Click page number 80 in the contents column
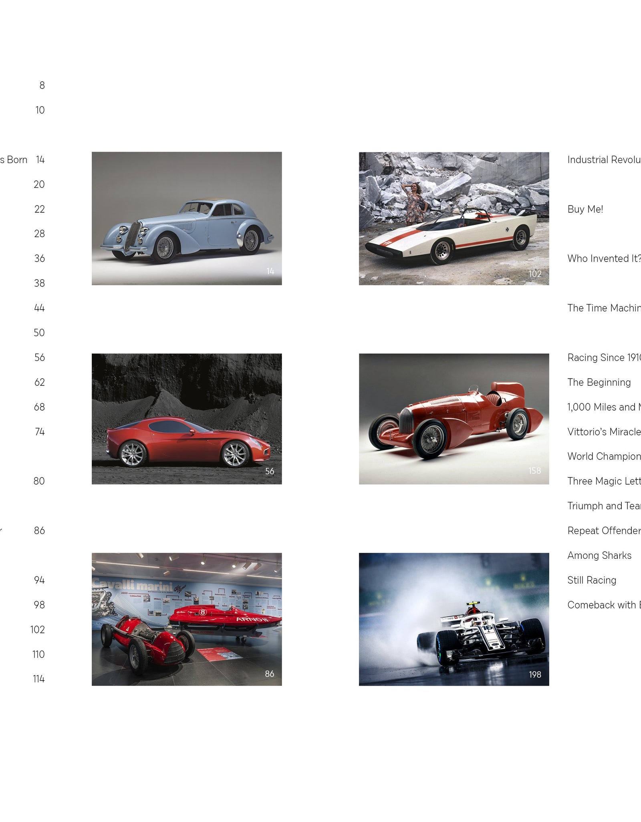Viewport: 641px width, 822px height. pos(39,481)
